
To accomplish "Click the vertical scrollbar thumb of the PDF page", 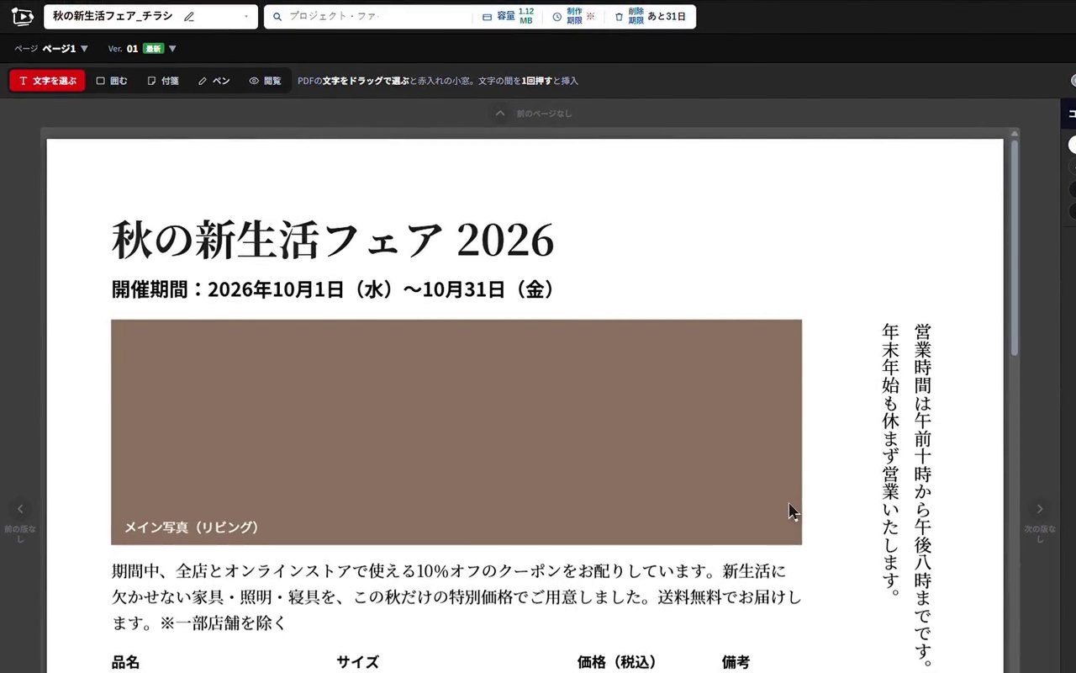I will (x=1015, y=246).
